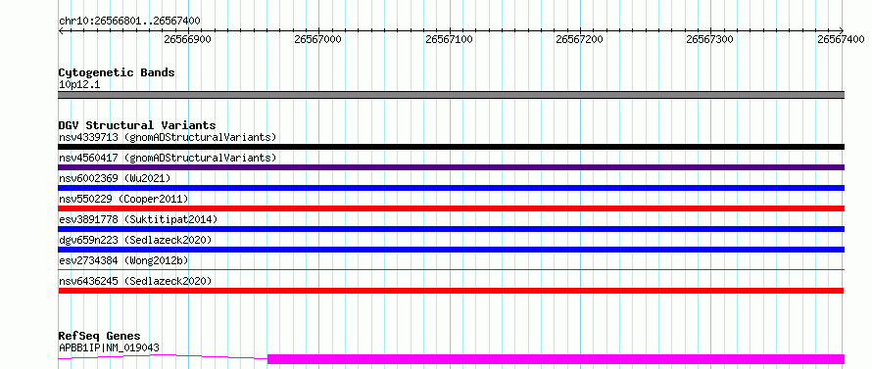This screenshot has height=369, width=872.
Task: Click ruler position 26567200
Action: 579,39
